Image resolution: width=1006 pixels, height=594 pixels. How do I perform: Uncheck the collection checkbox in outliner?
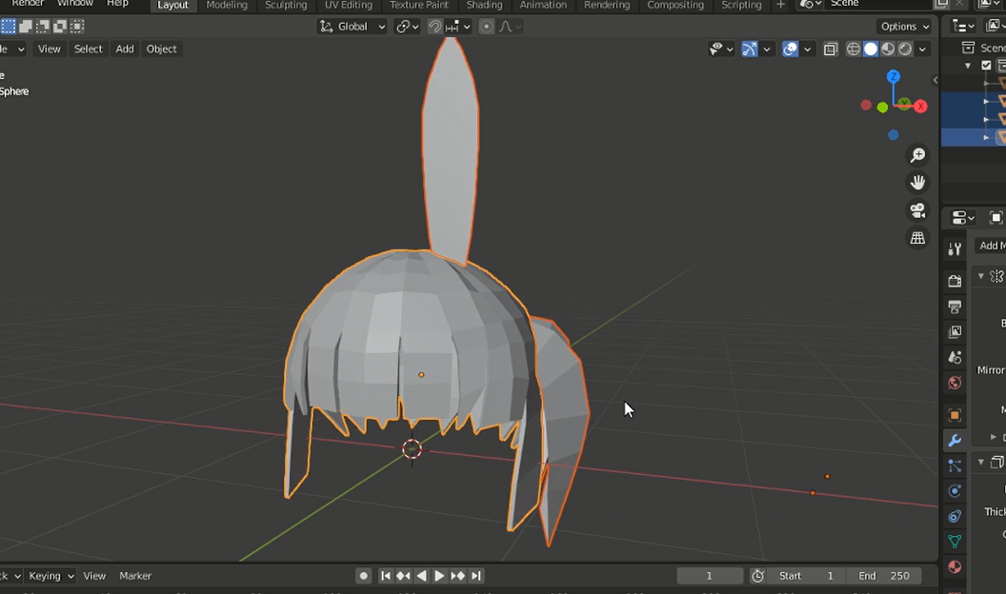(987, 66)
